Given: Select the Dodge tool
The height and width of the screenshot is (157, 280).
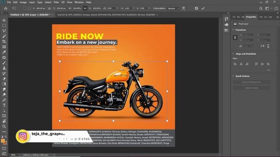Looking at the screenshot, I should point(4,95).
